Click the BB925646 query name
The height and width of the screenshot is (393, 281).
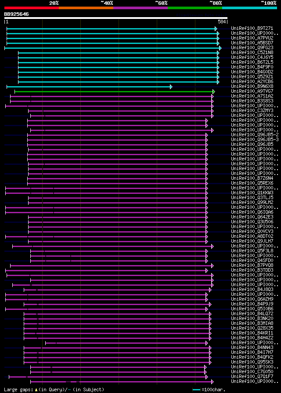(17, 14)
